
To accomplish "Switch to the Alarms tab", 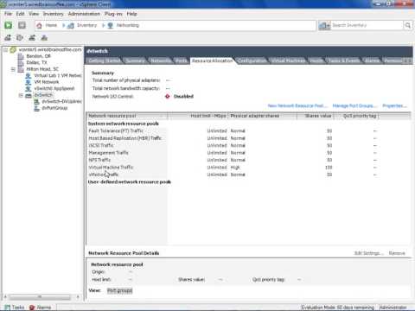I will [372, 60].
